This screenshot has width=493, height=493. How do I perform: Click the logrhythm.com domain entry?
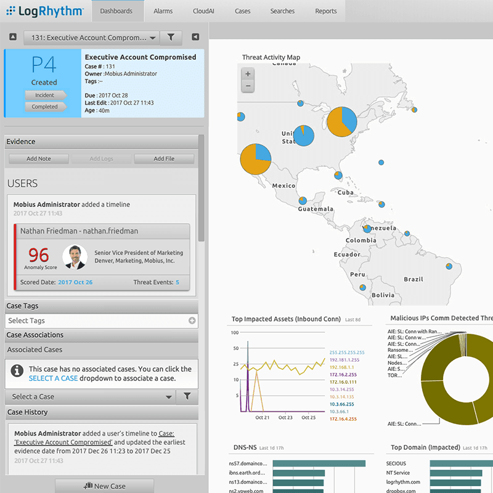pyautogui.click(x=403, y=482)
